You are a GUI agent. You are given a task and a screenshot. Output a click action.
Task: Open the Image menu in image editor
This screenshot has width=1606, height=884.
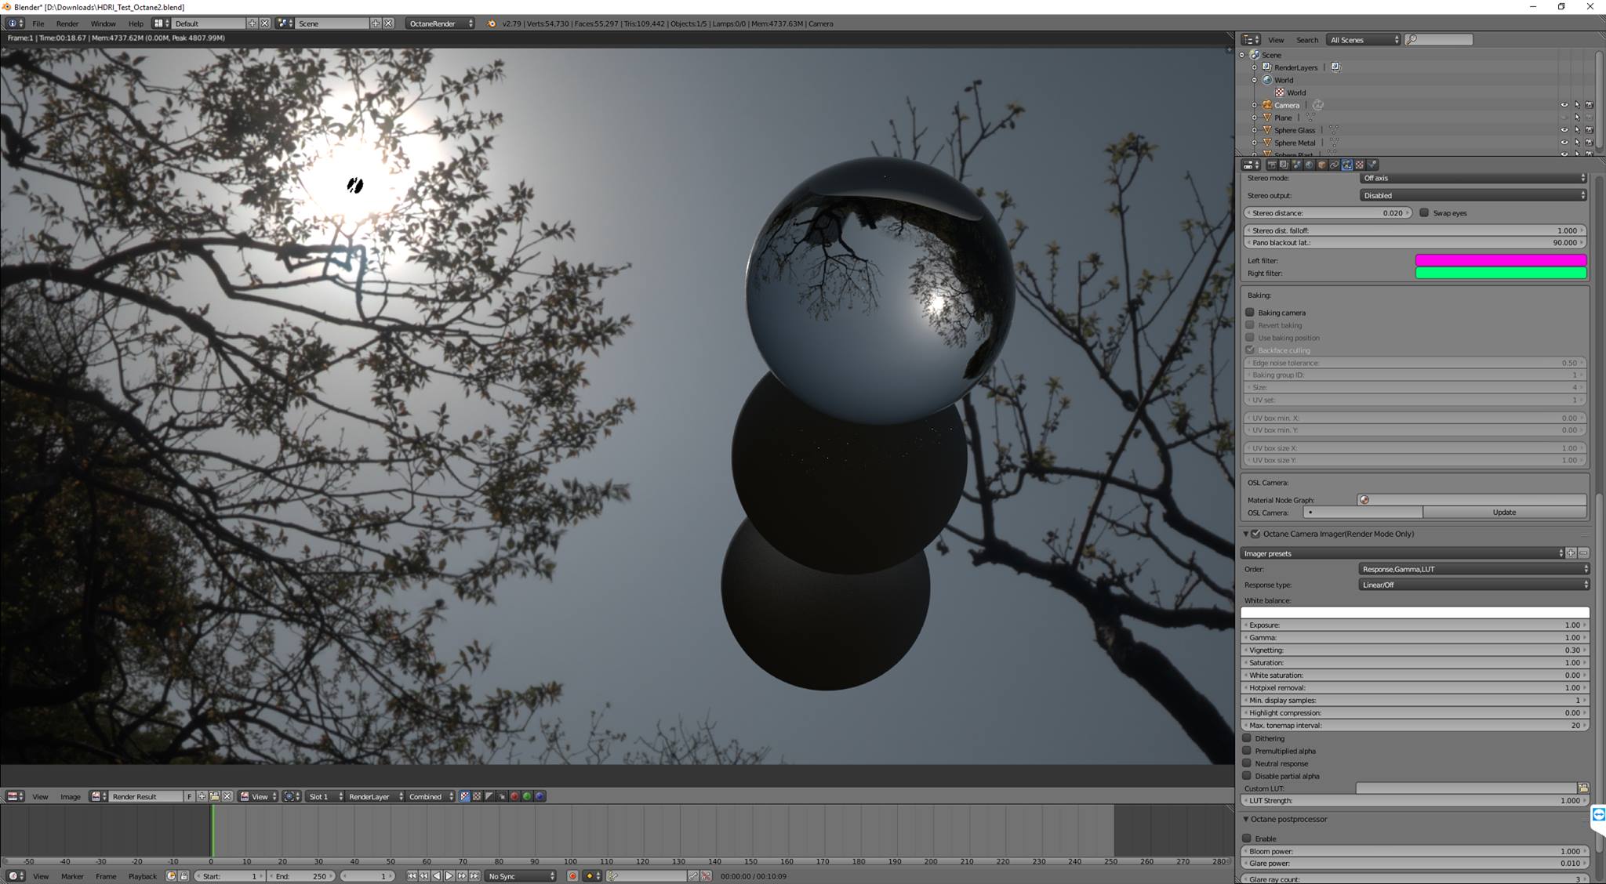[x=70, y=796]
